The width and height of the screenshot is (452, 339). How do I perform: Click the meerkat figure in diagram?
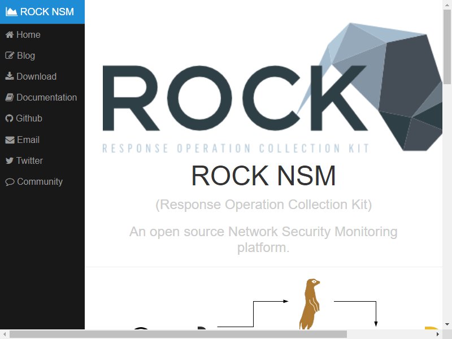310,304
